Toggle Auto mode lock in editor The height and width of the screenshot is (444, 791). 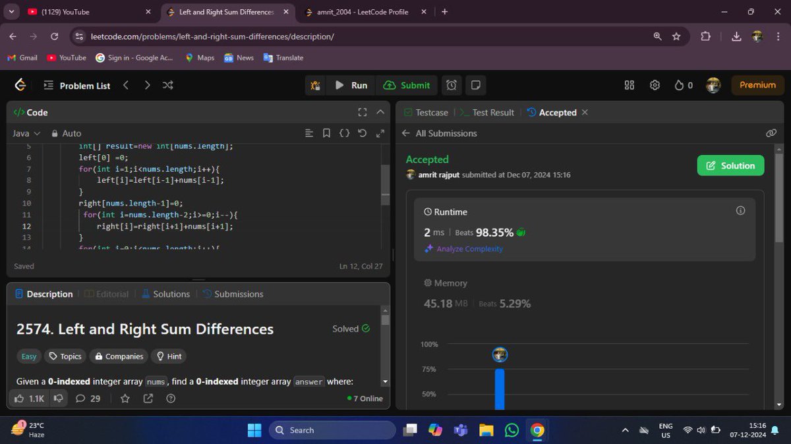(x=66, y=133)
